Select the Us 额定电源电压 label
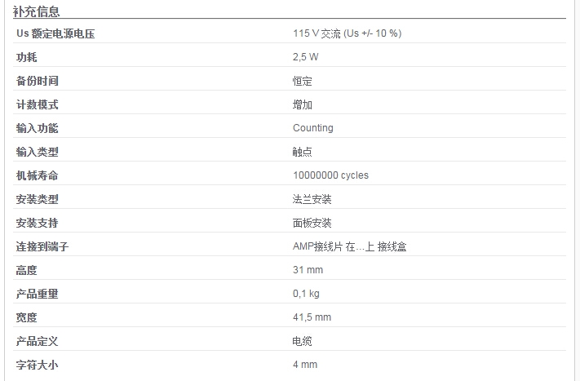The width and height of the screenshot is (580, 381). point(55,33)
